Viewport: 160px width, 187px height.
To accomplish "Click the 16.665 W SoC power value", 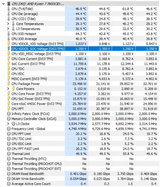I will pos(124,99).
